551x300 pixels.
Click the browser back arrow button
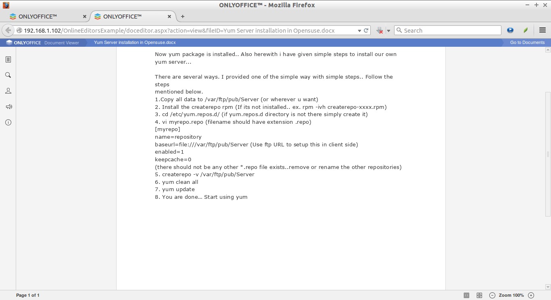point(8,30)
